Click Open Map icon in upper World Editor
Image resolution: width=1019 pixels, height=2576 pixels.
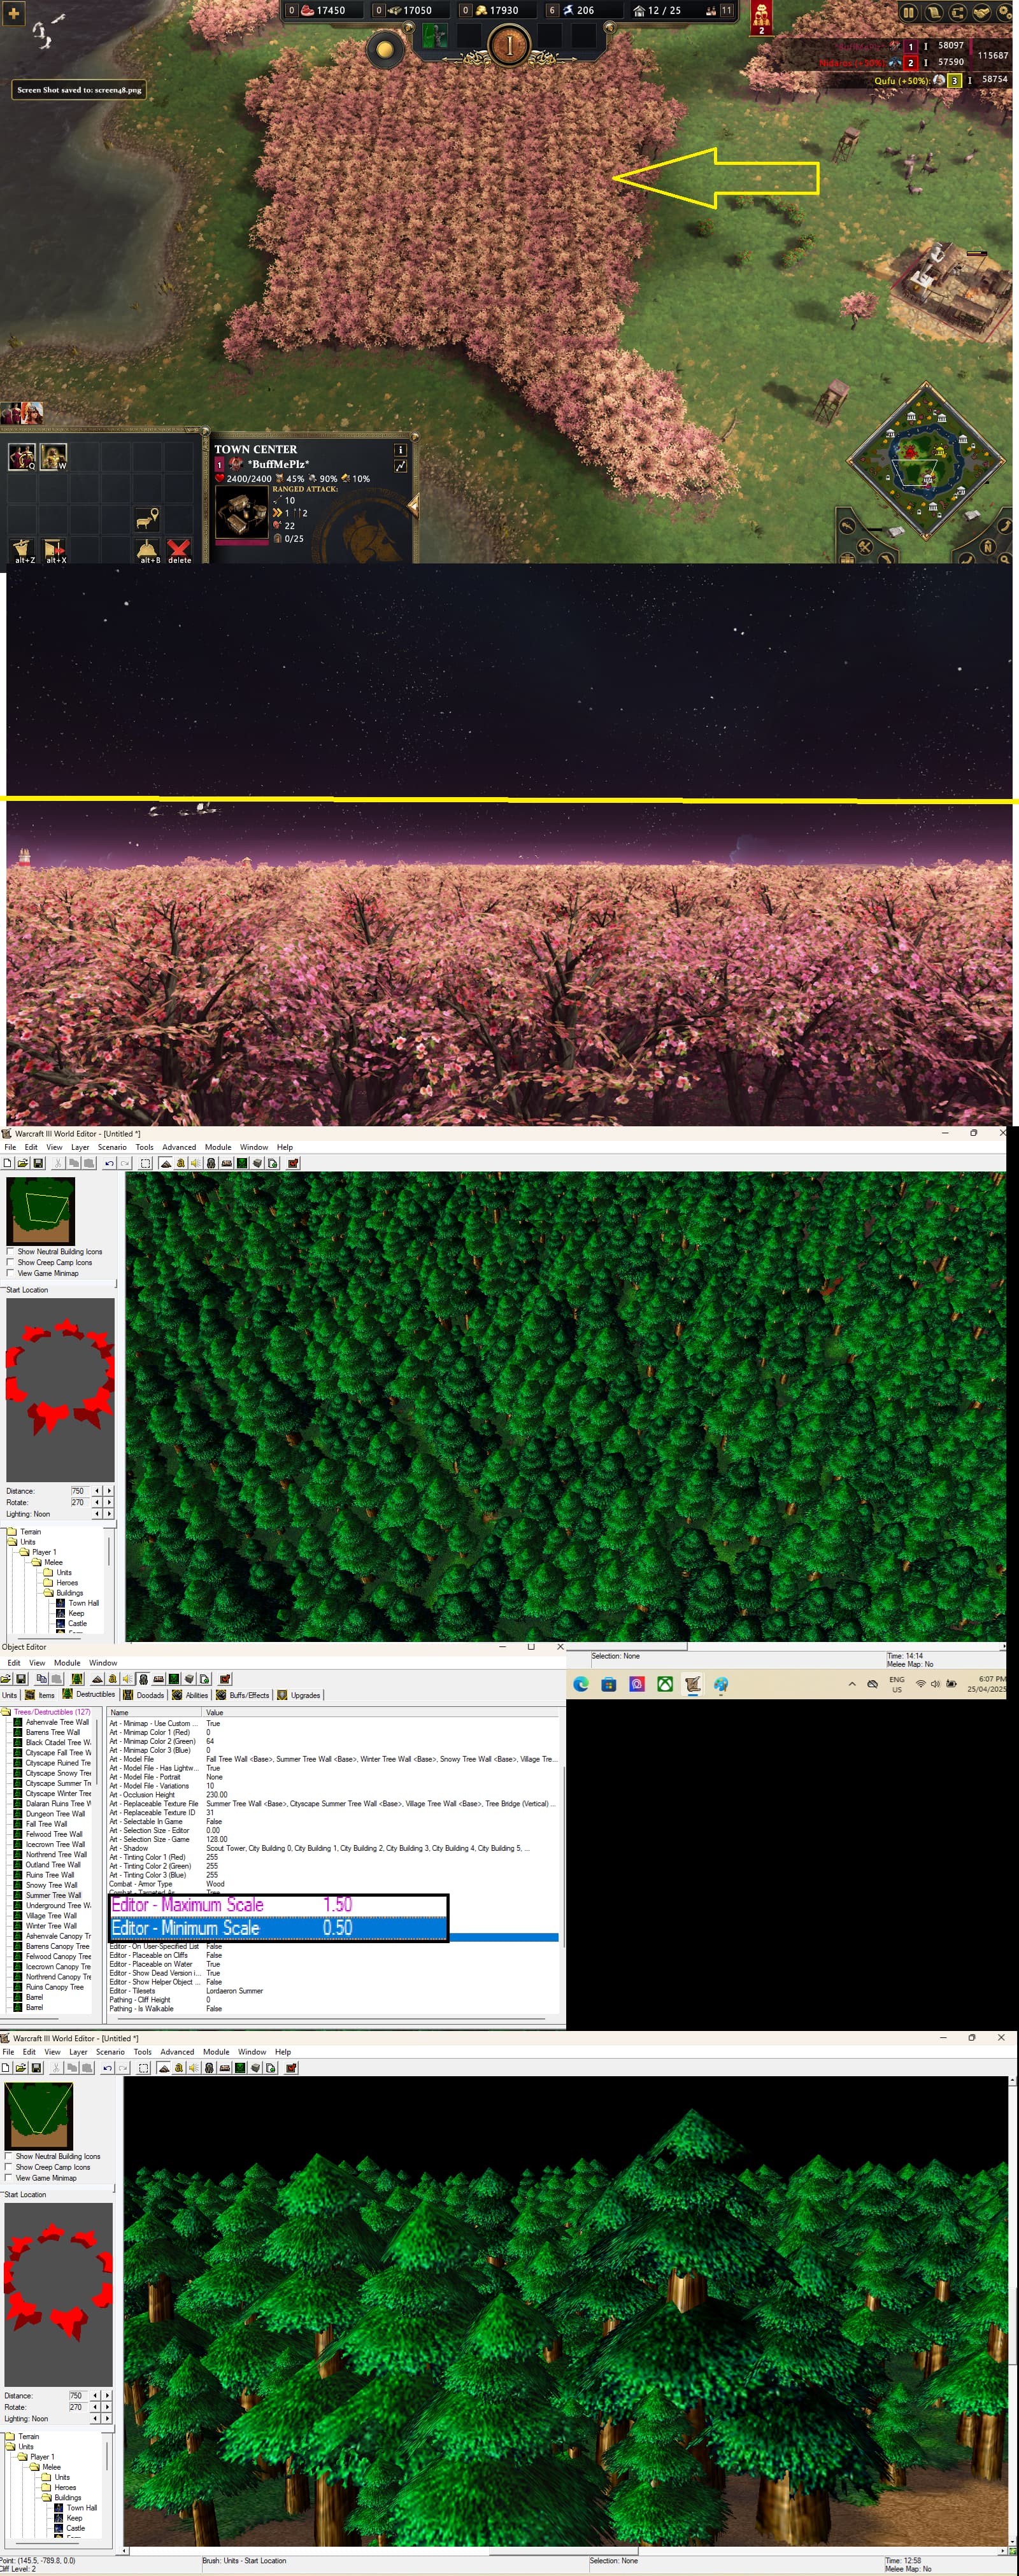[22, 1163]
